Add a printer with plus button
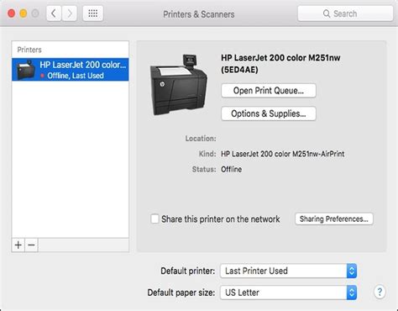398x311 pixels. (18, 245)
